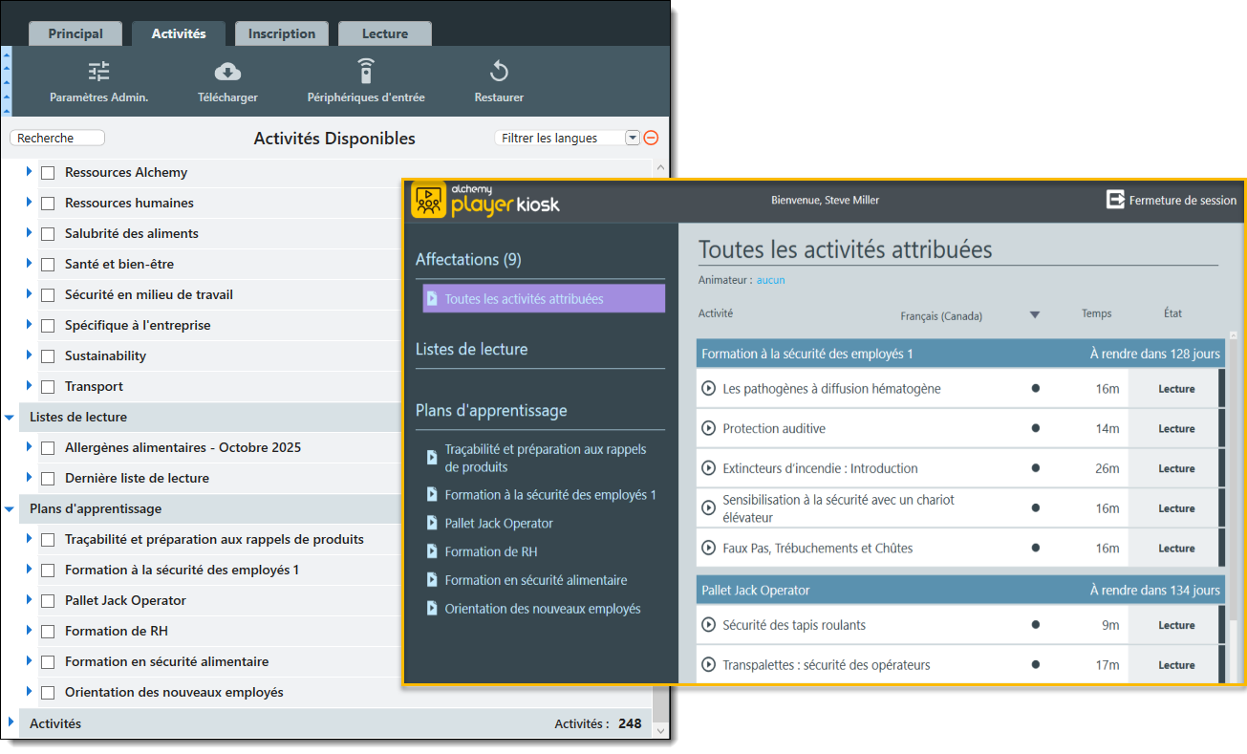The width and height of the screenshot is (1247, 754).
Task: Click the Télécharger cloud download icon
Action: click(x=227, y=72)
